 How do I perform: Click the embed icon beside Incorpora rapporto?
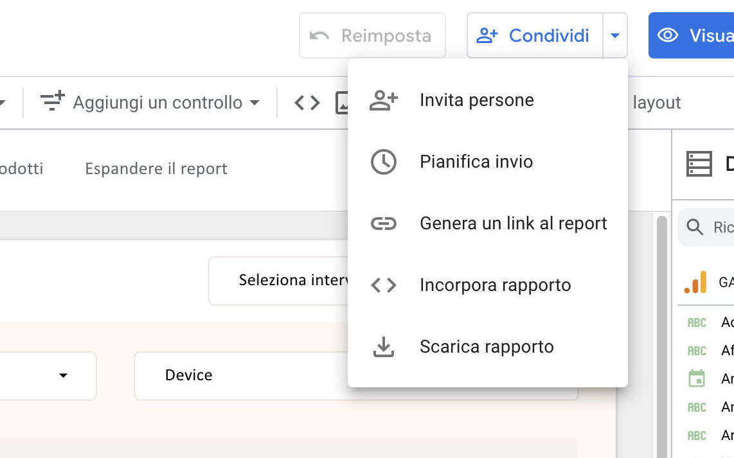coord(383,285)
